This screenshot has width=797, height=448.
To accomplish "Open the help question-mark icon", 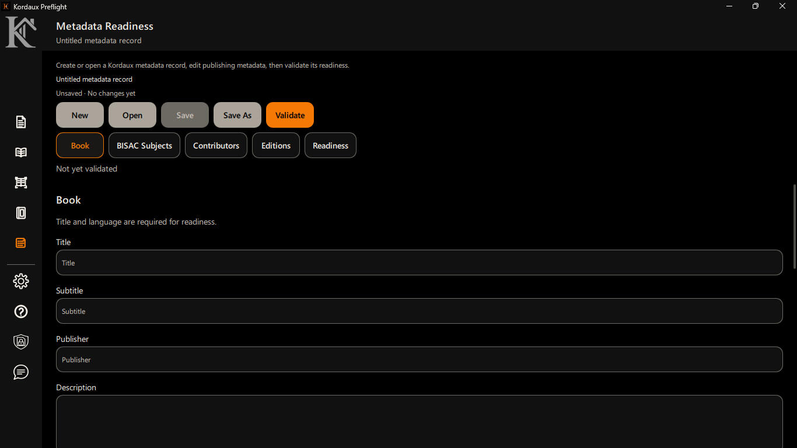I will pos(21,311).
